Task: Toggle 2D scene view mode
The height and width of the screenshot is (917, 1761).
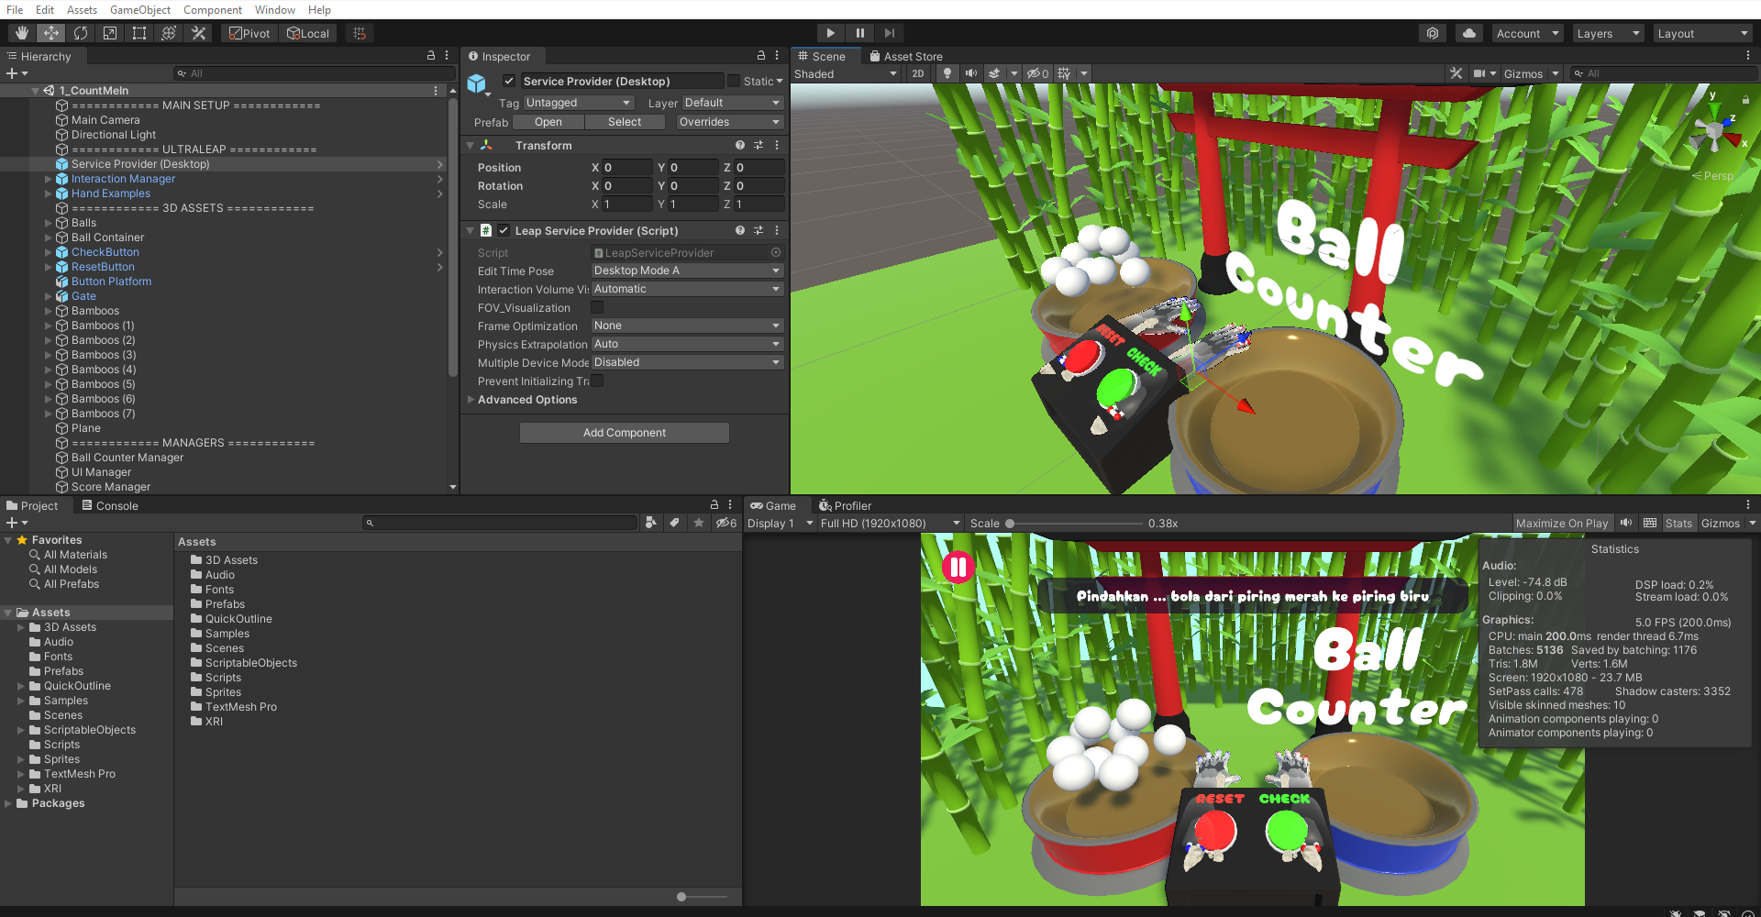Action: [x=917, y=73]
